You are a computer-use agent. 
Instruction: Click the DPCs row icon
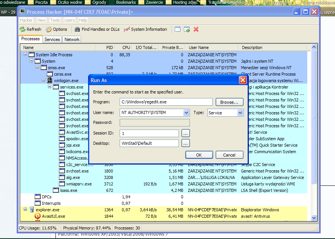coord(38,196)
